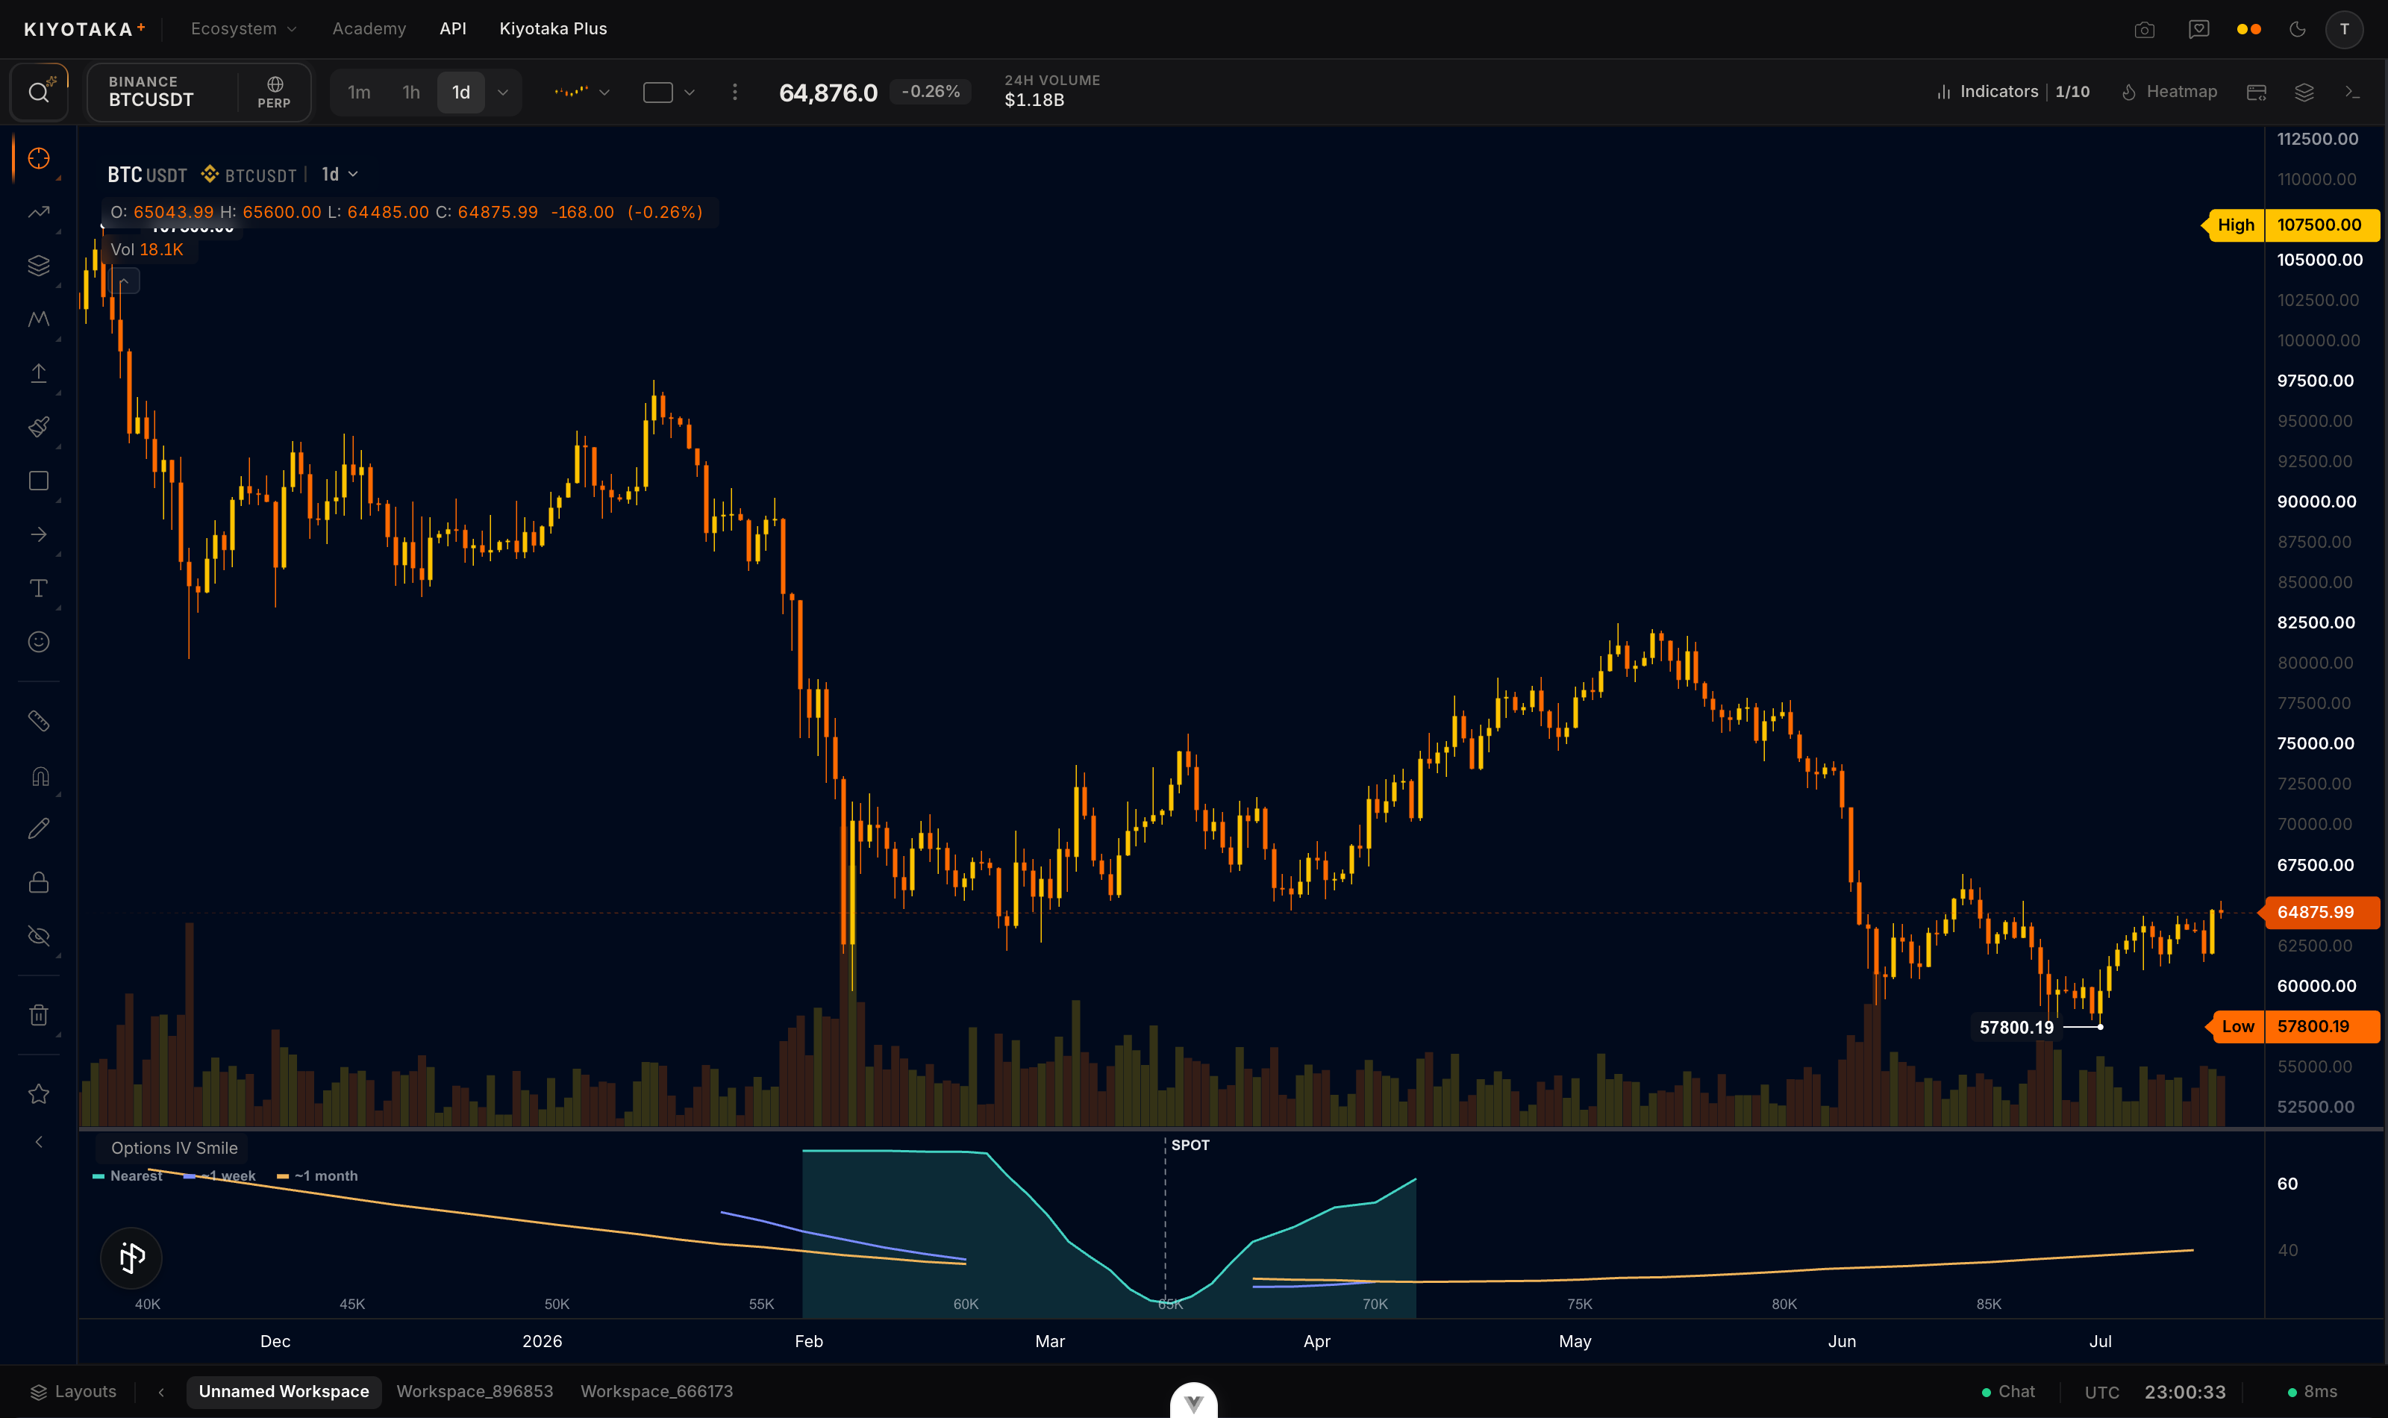Image resolution: width=2388 pixels, height=1418 pixels.
Task: Click the Low 57800.19 price label
Action: pos(2292,1027)
